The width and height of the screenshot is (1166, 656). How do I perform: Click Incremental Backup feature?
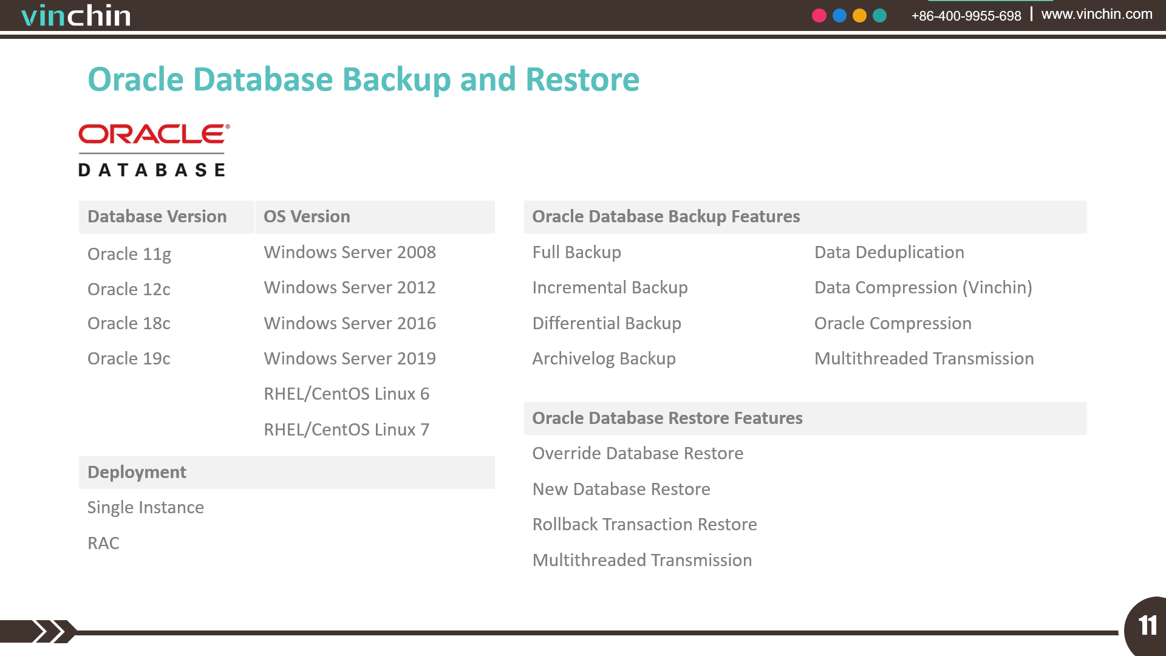point(610,287)
